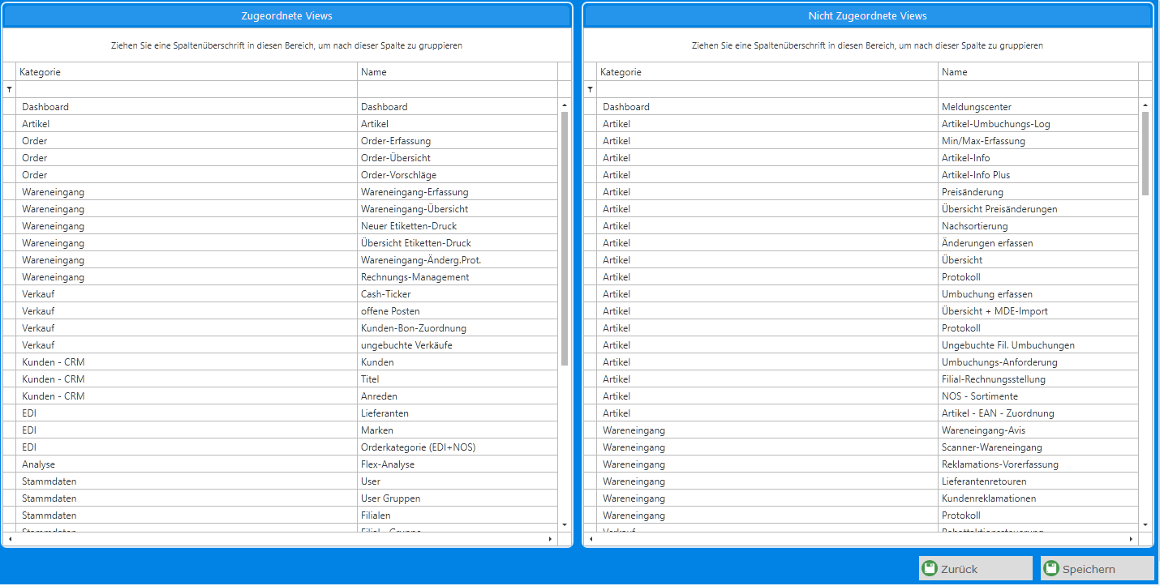Select the Anreden row
This screenshot has height=586, width=1160.
[x=281, y=396]
